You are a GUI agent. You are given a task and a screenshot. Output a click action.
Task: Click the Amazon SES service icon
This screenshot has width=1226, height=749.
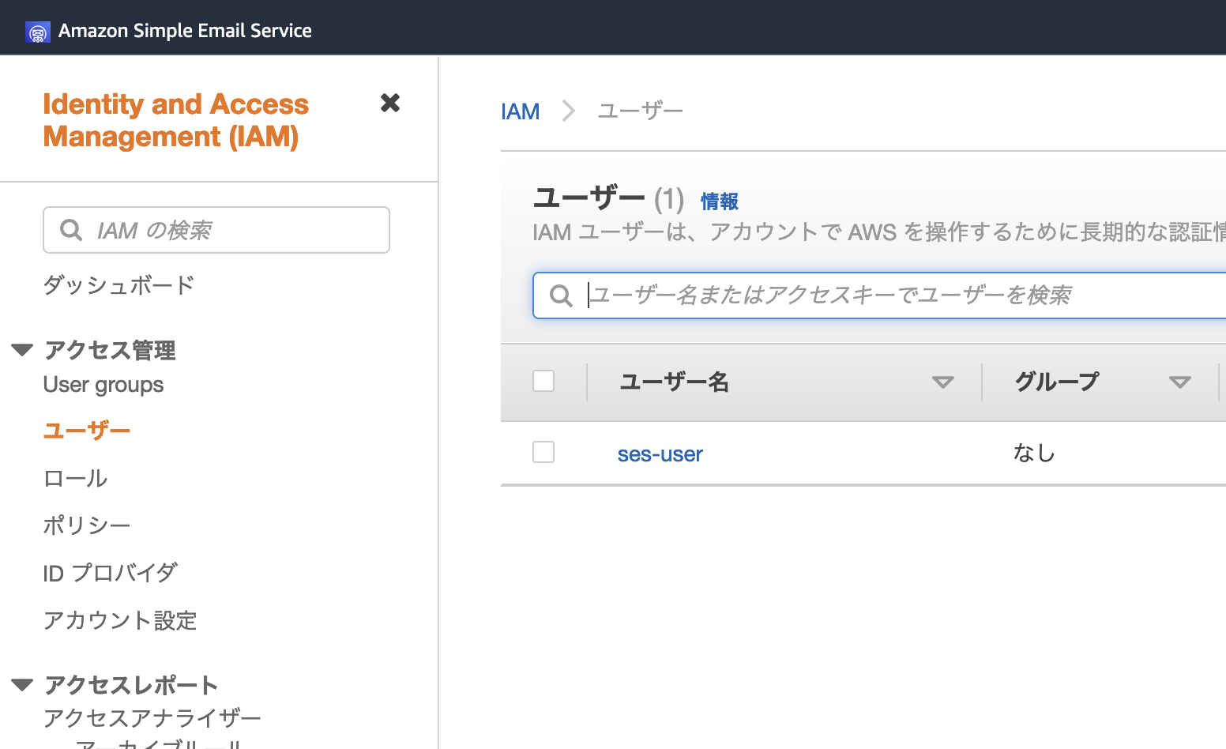click(37, 32)
